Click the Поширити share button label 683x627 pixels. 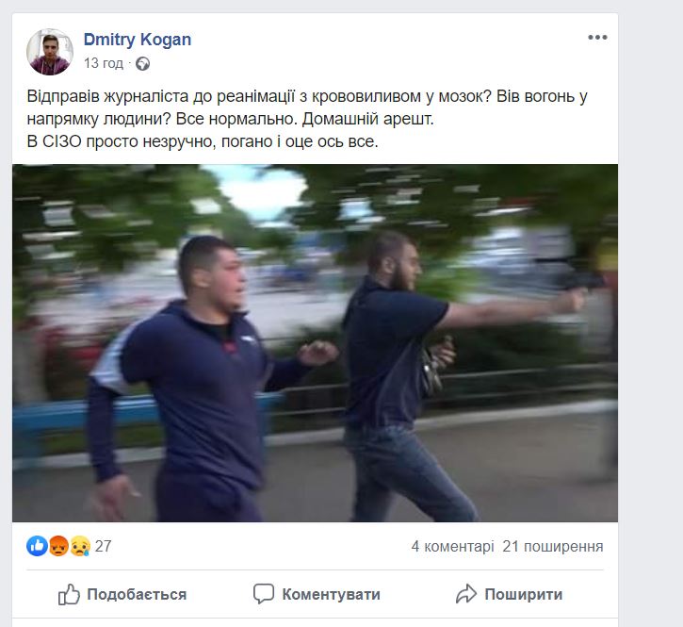click(524, 594)
